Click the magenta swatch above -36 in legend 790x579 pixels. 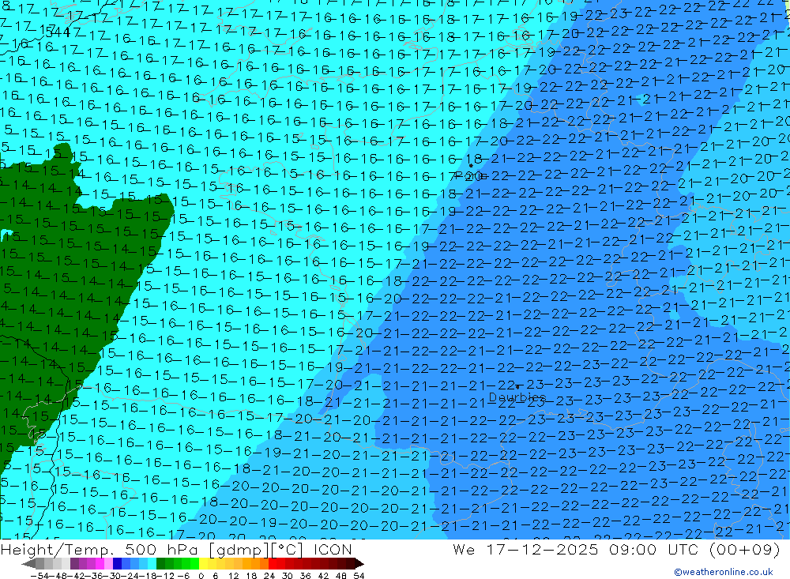(x=100, y=563)
